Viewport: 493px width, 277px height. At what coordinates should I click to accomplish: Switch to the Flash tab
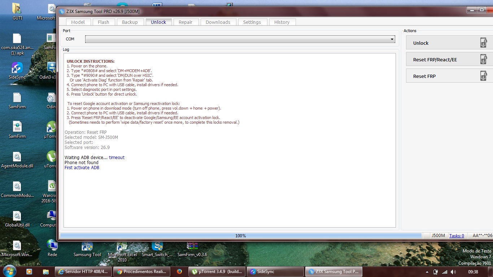point(104,22)
